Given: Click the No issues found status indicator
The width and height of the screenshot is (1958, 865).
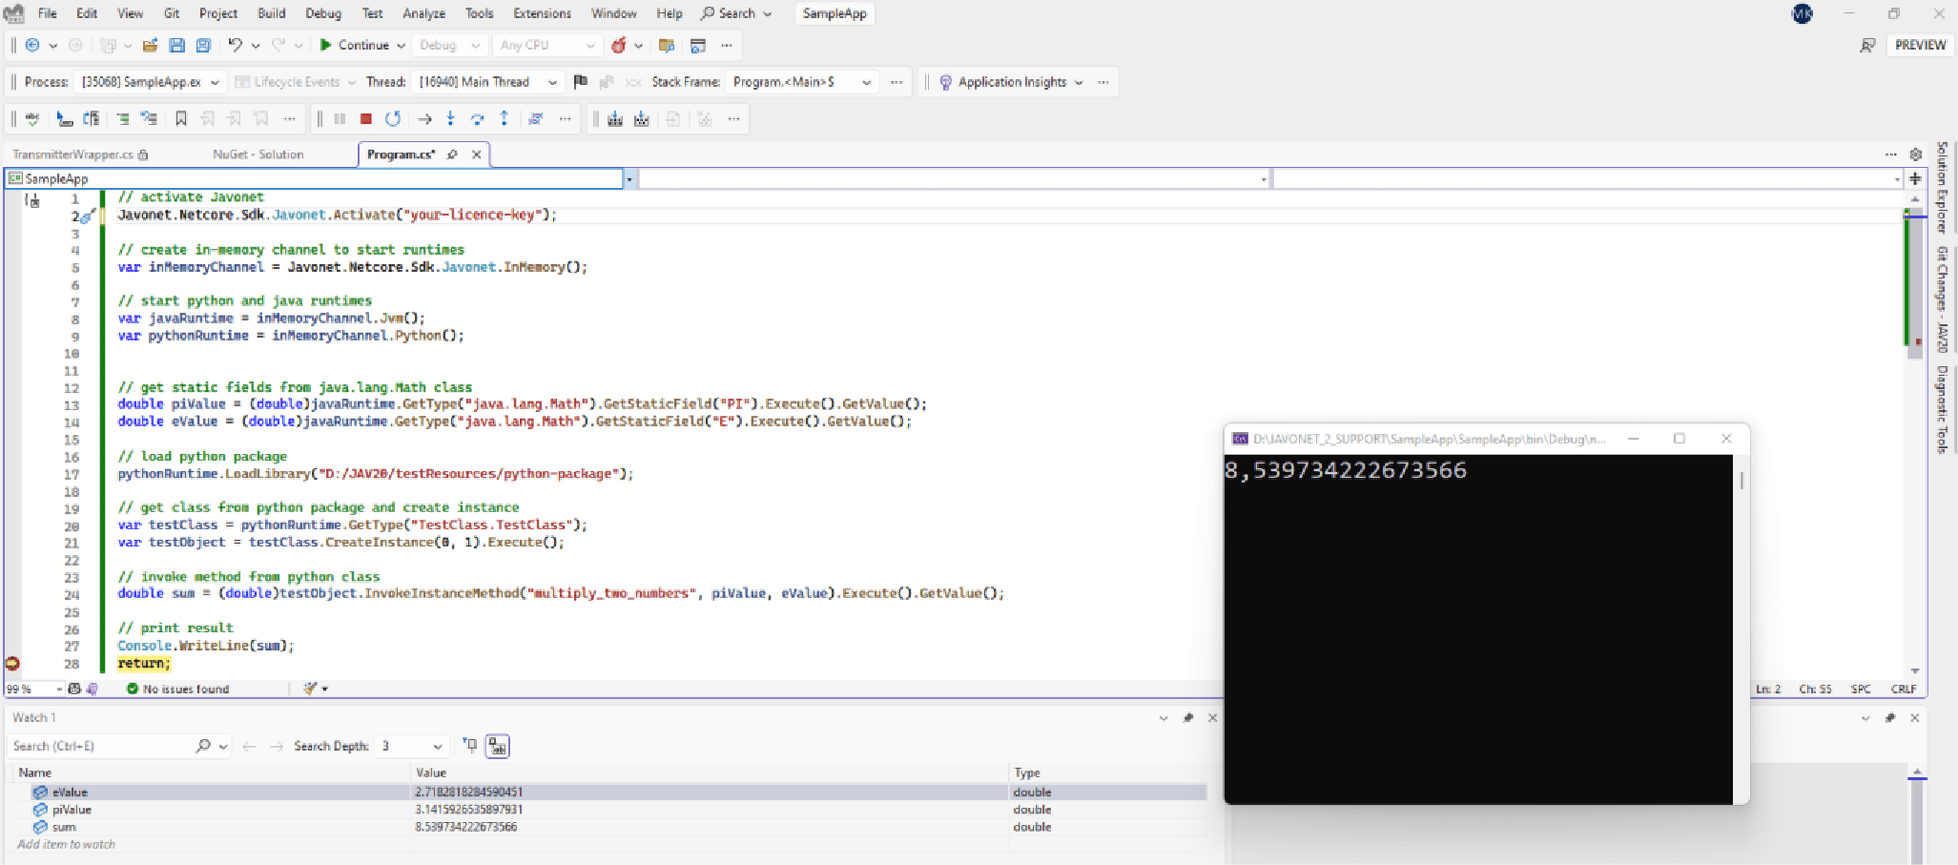Looking at the screenshot, I should [178, 689].
